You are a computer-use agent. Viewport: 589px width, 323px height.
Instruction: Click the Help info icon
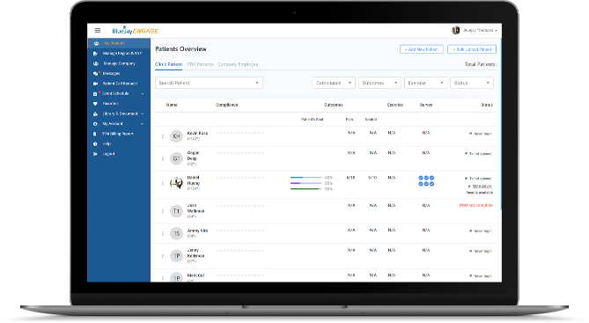95,143
